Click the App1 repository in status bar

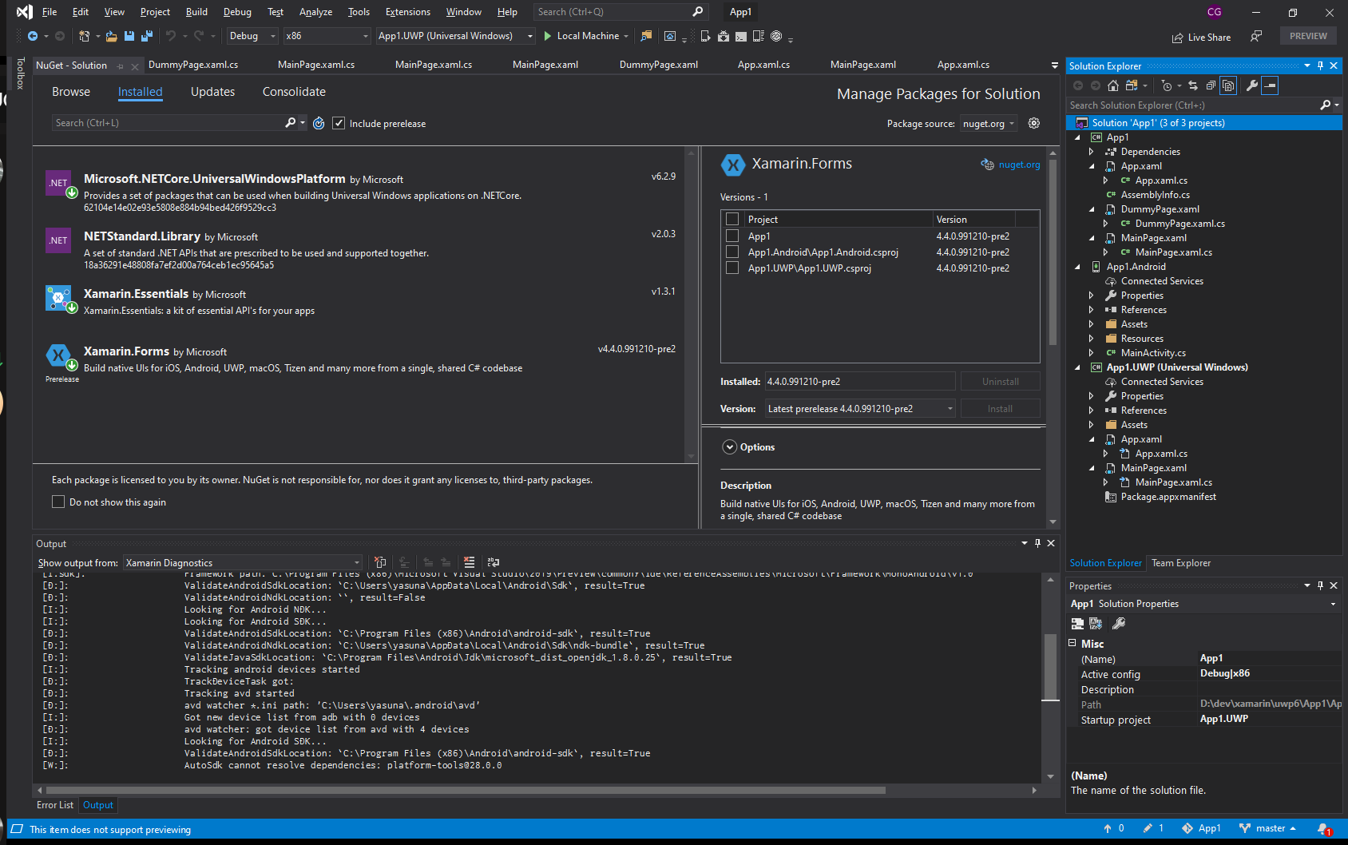coord(1202,828)
